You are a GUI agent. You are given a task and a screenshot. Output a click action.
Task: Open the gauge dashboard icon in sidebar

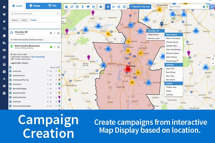(4, 64)
